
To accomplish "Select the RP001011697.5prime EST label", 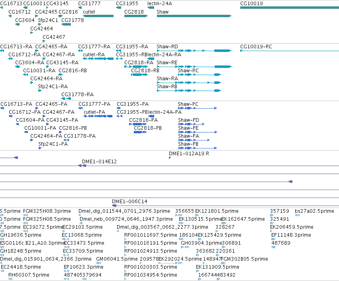I will 151,235.
